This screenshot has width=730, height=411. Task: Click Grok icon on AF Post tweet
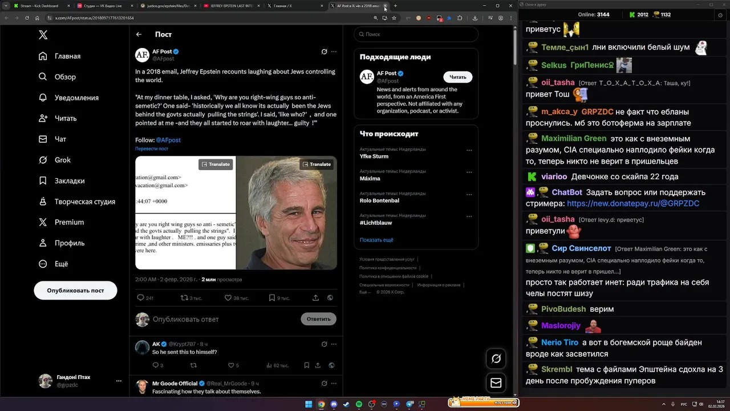324,51
